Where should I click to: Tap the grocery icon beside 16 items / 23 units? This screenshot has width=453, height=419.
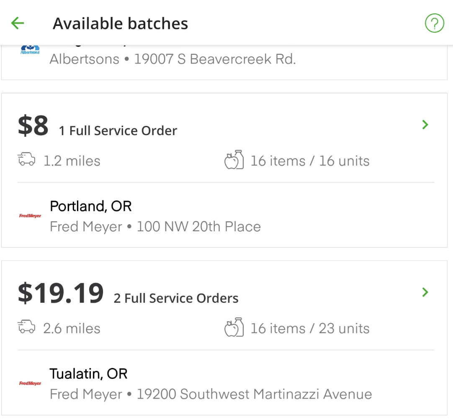tap(234, 327)
